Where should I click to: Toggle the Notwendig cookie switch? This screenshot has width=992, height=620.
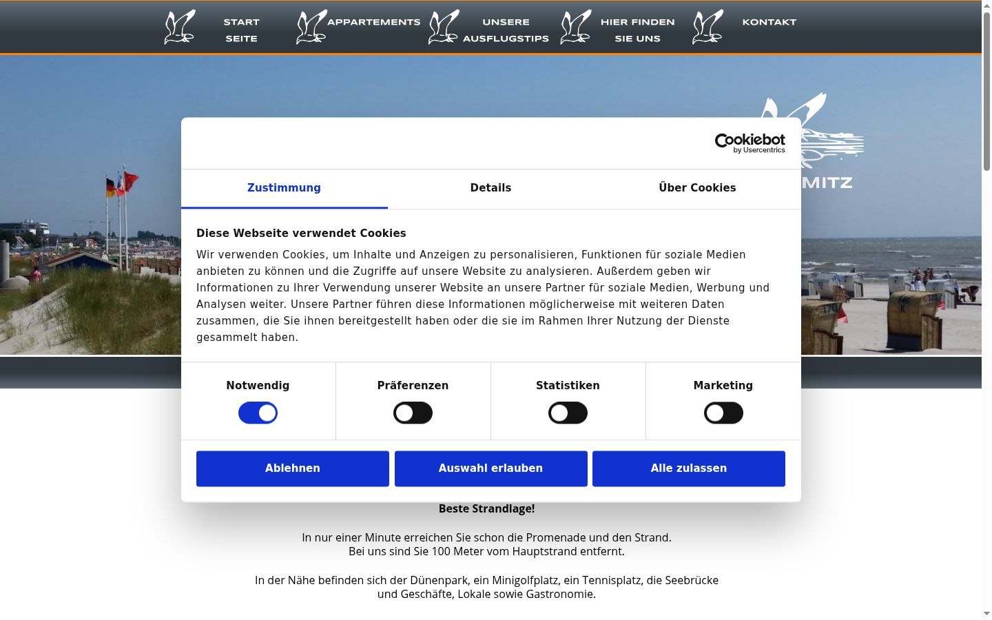(258, 413)
